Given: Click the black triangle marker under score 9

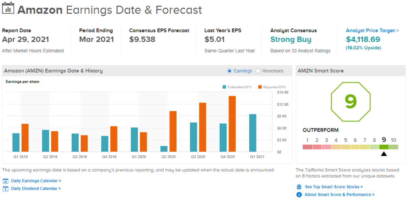Looking at the screenshot, I should coord(383,154).
